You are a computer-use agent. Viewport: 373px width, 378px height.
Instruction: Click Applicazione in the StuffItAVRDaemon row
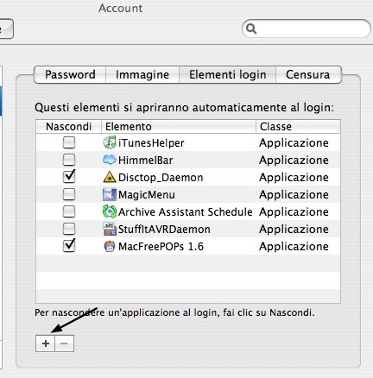[x=294, y=230]
